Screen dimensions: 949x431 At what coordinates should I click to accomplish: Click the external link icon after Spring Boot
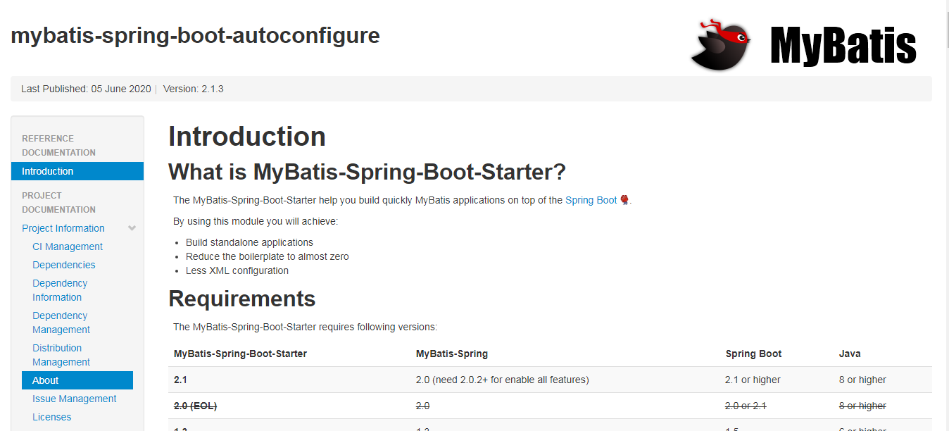pos(624,201)
